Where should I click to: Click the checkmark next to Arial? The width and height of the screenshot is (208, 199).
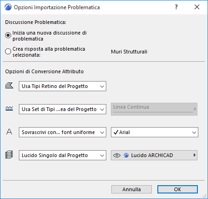pos(116,132)
